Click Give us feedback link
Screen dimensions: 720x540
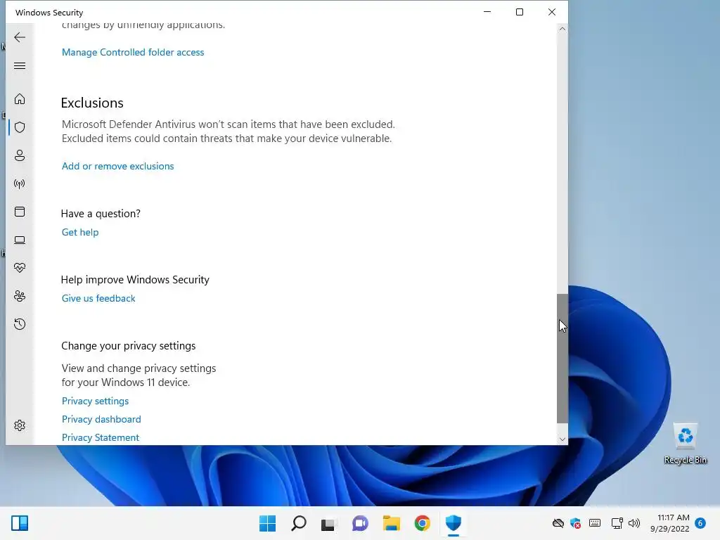[x=98, y=298]
